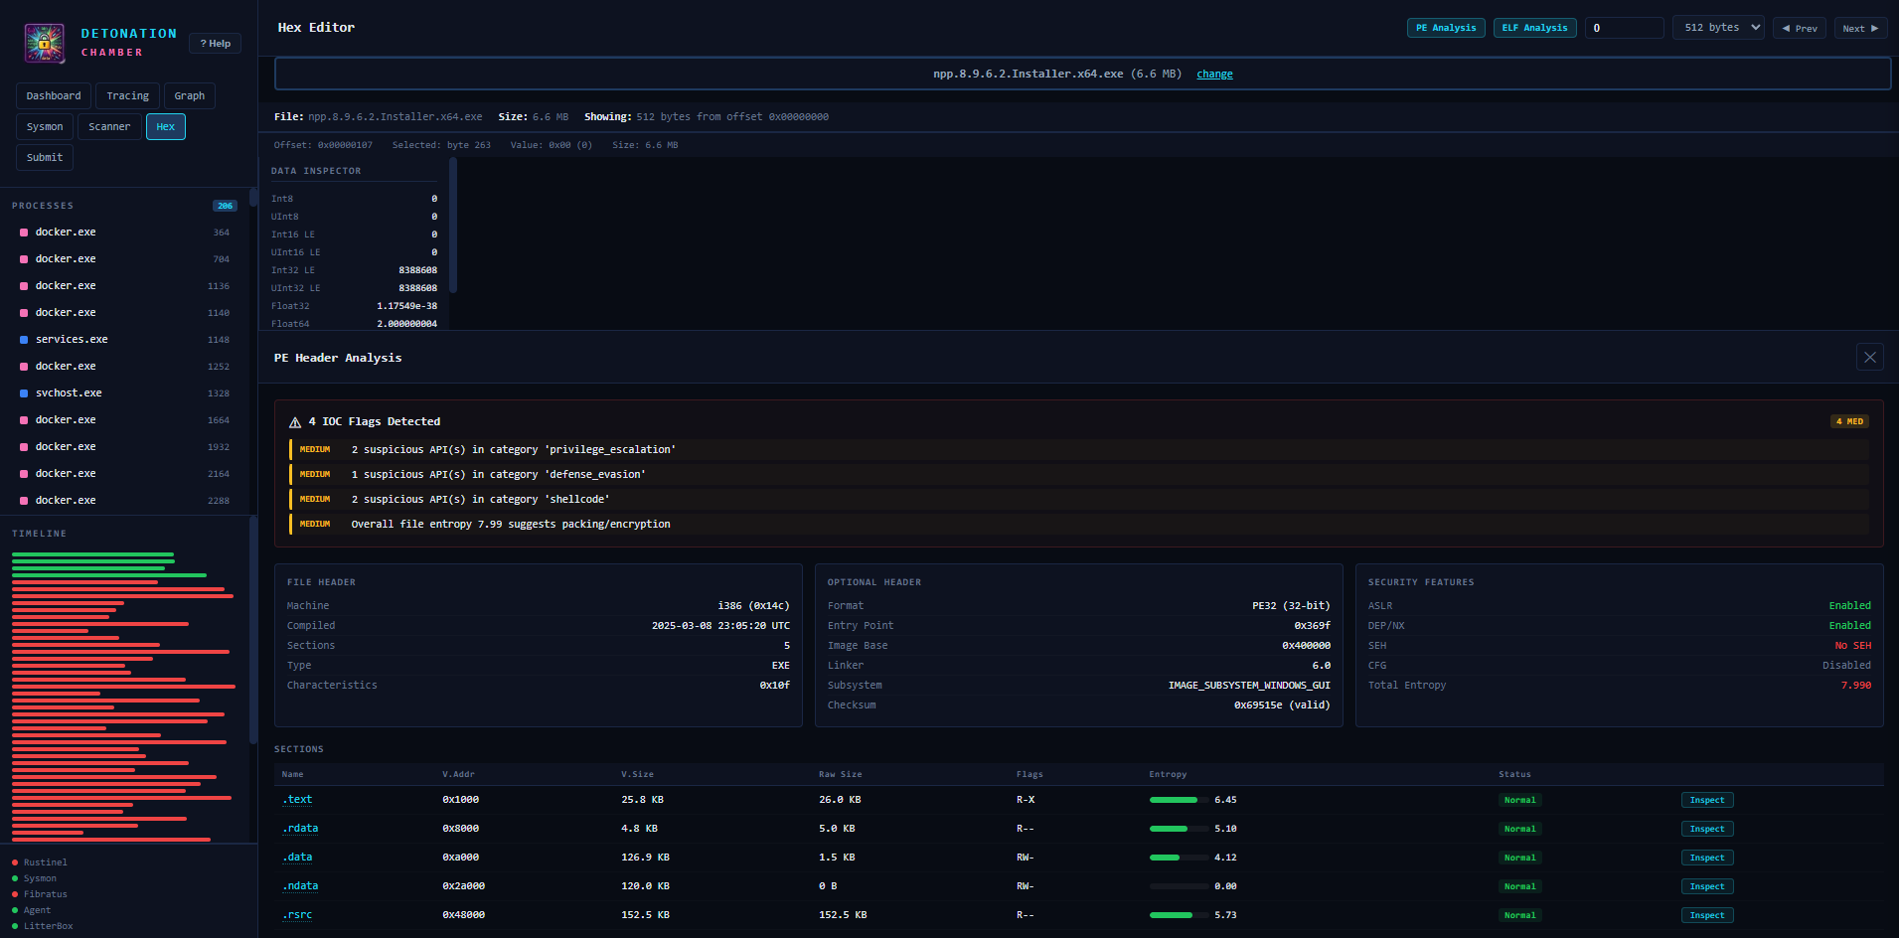Click the defense_evasion IOC flag row
This screenshot has width=1899, height=938.
[1078, 475]
